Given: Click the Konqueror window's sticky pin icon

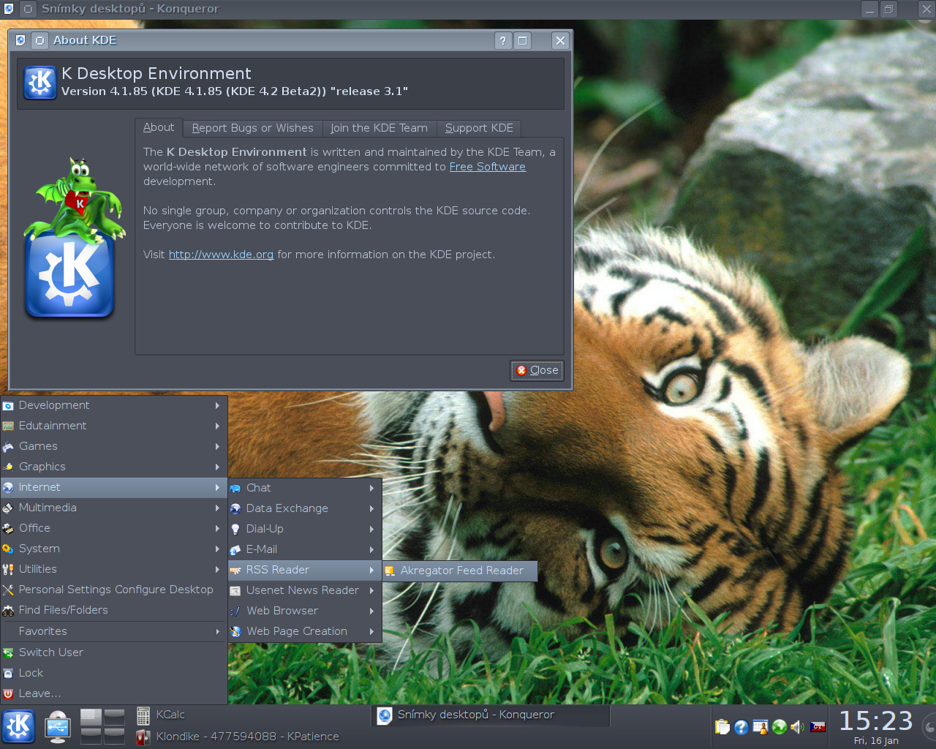Looking at the screenshot, I should pos(28,10).
